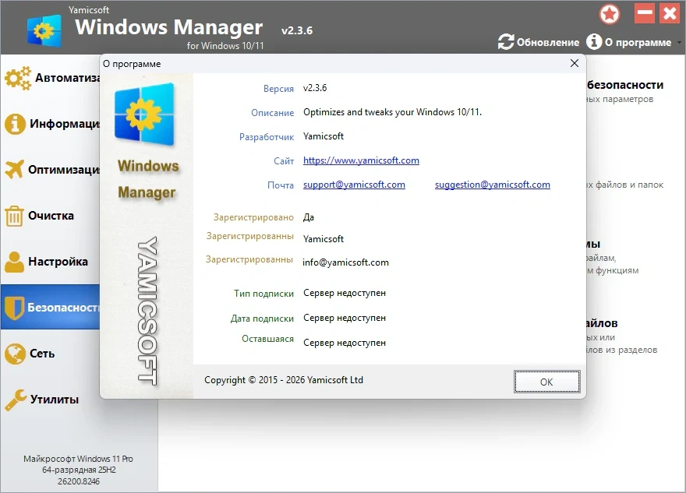The height and width of the screenshot is (493, 686).
Task: Minimize the Windows Manager window
Action: (645, 13)
